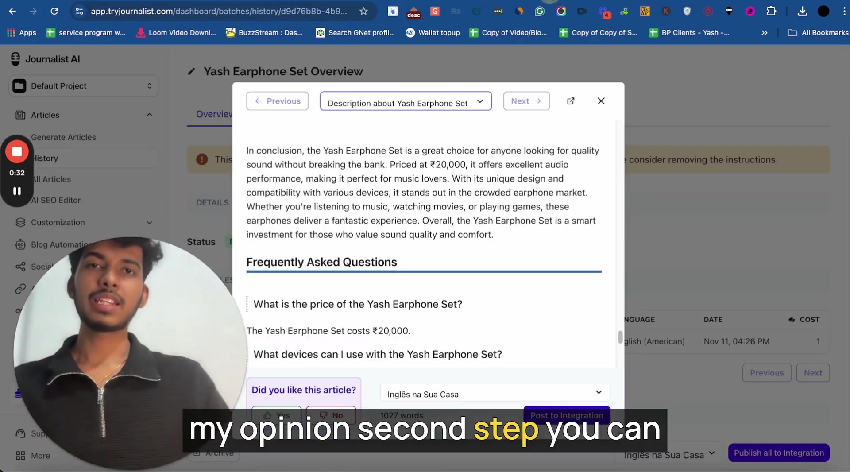Click the Customization layers icon
Viewport: 850px width, 472px height.
point(20,222)
